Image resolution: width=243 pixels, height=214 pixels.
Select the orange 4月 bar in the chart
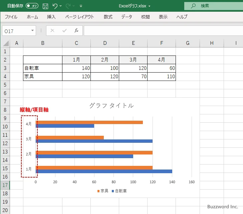click(x=89, y=122)
